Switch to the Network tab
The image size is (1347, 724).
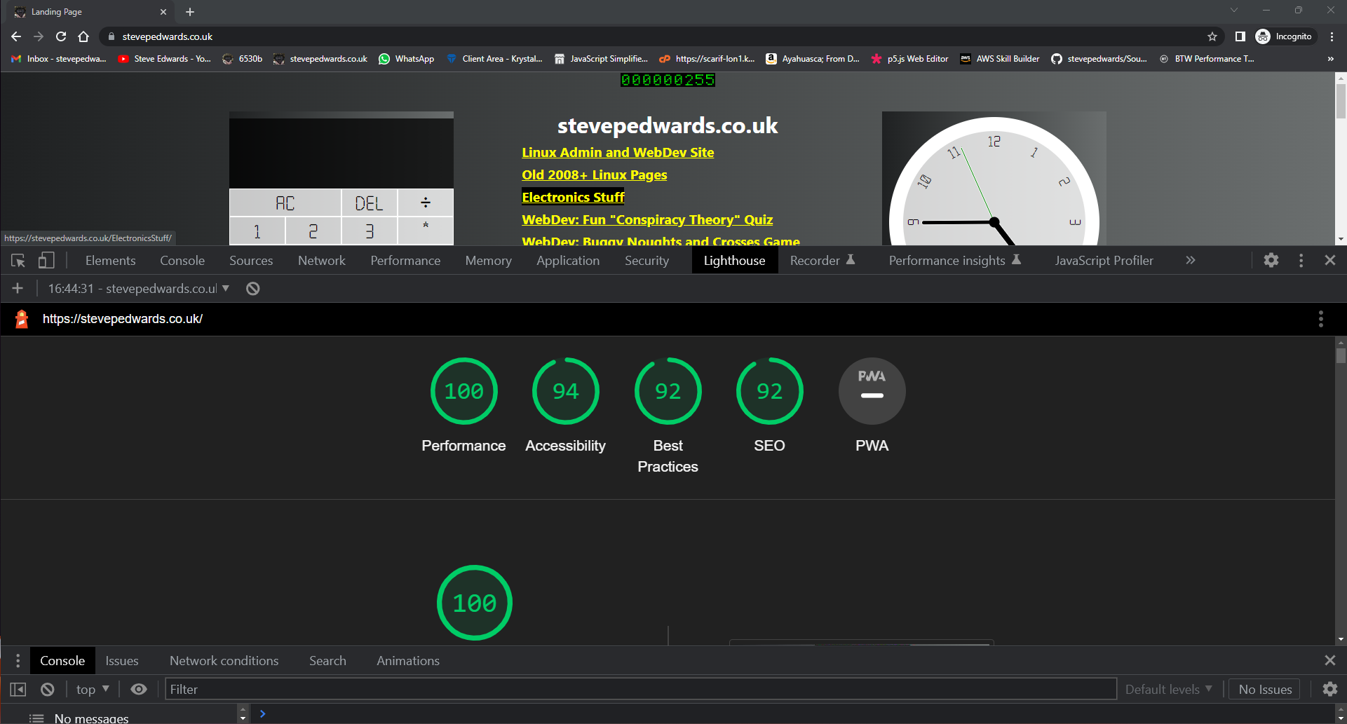[321, 261]
